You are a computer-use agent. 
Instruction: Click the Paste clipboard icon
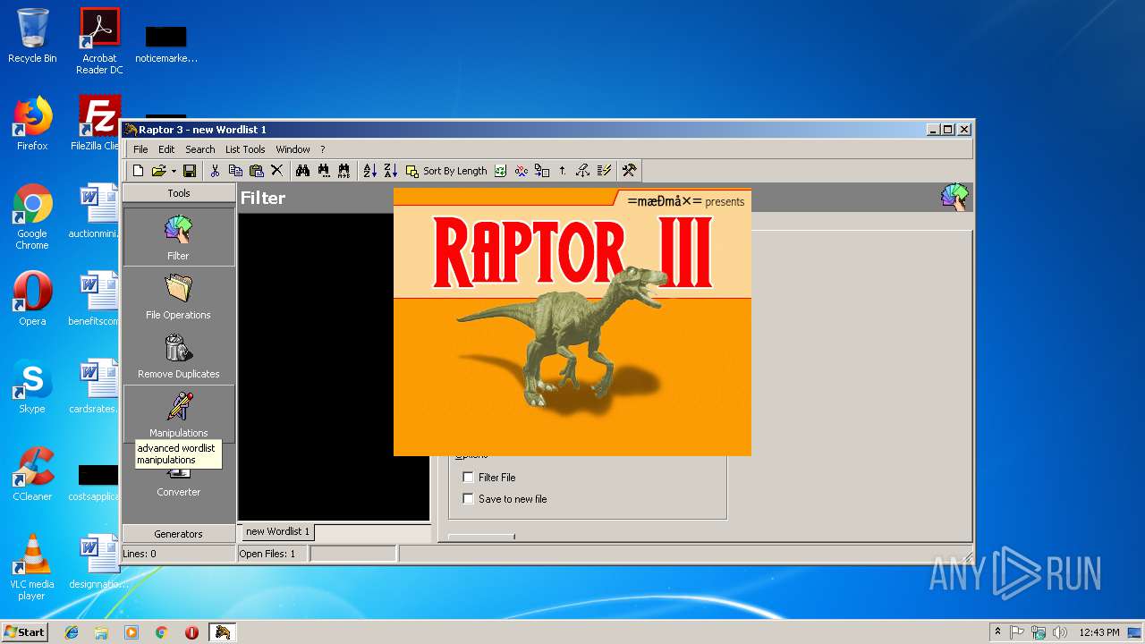click(256, 171)
